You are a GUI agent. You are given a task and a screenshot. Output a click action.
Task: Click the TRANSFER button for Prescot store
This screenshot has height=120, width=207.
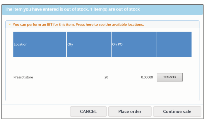point(170,77)
